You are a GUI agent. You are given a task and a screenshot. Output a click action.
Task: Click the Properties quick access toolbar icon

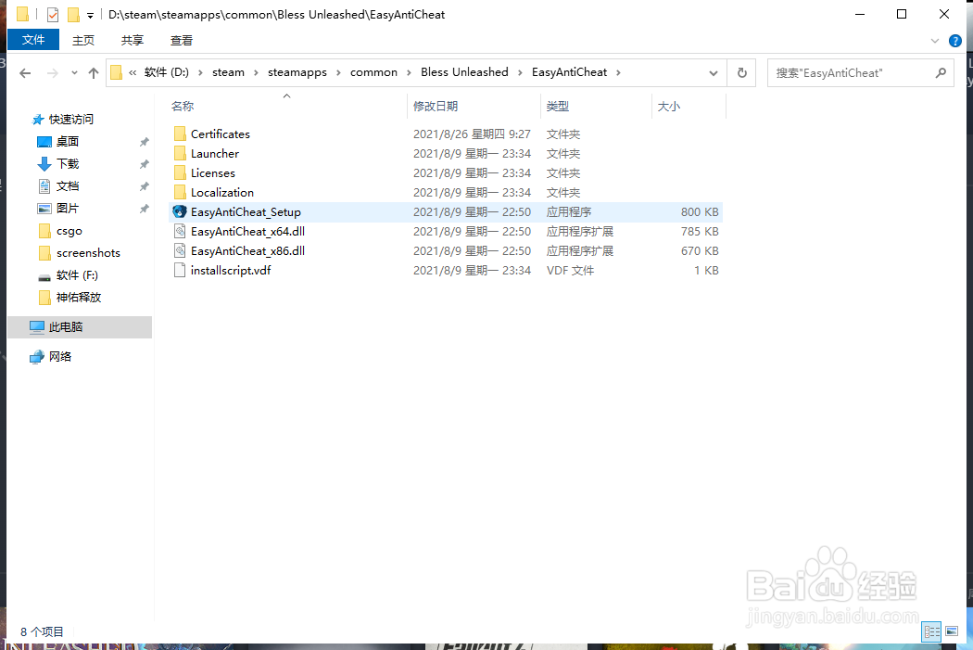tap(53, 14)
